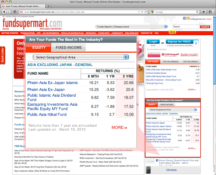Open GETTING STARTED menu

[x=10, y=33]
